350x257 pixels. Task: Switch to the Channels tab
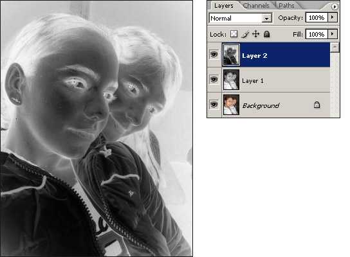tap(255, 5)
